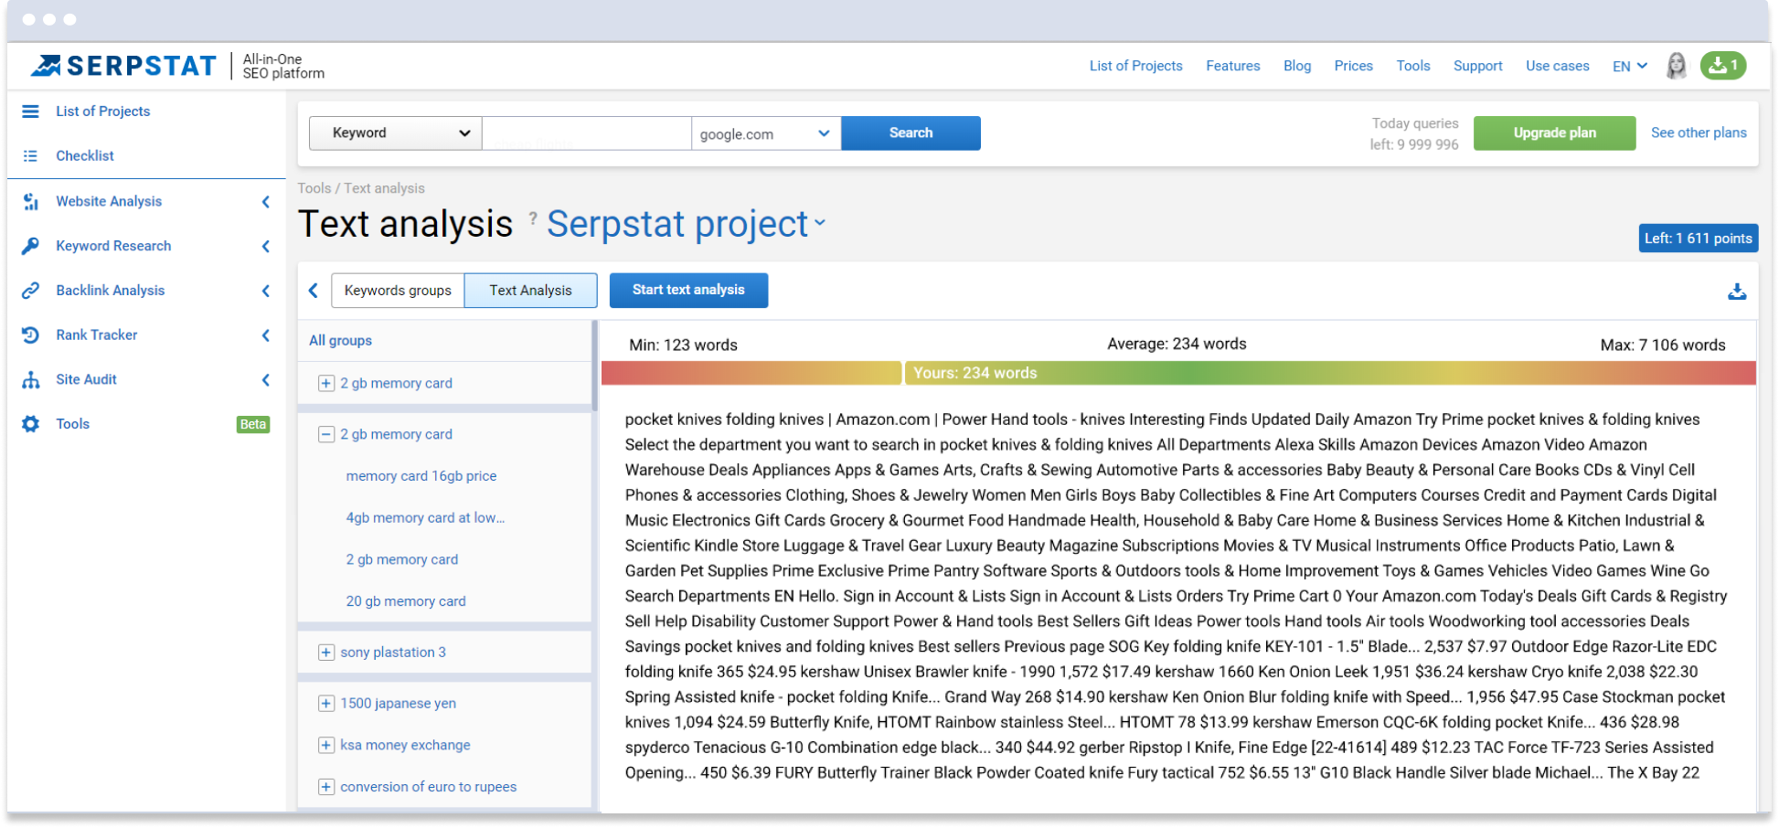Click the Serpstat logo
This screenshot has height=828, width=1779.
pos(123,66)
